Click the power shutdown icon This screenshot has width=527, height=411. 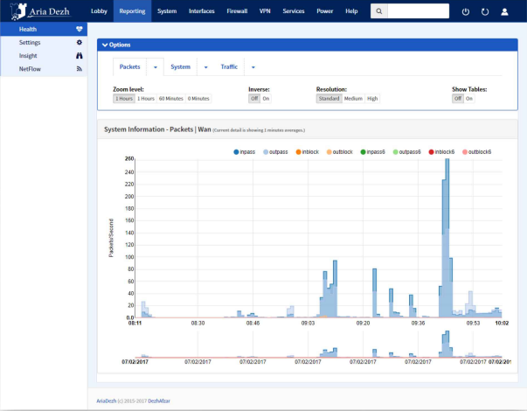pos(466,11)
